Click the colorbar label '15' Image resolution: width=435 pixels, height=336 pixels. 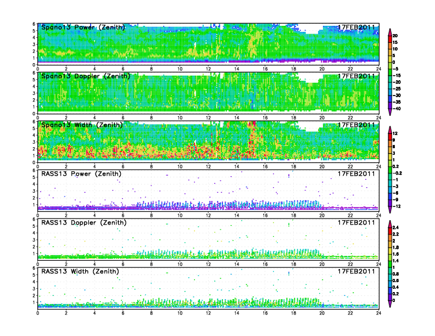pyautogui.click(x=395, y=42)
